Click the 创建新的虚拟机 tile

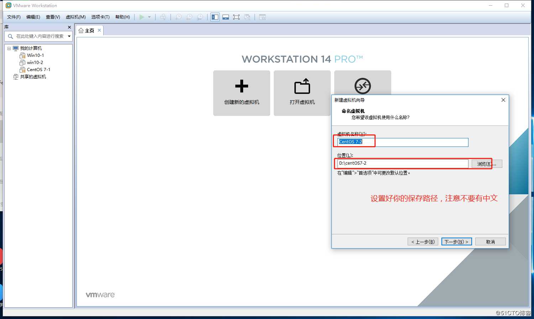[242, 93]
